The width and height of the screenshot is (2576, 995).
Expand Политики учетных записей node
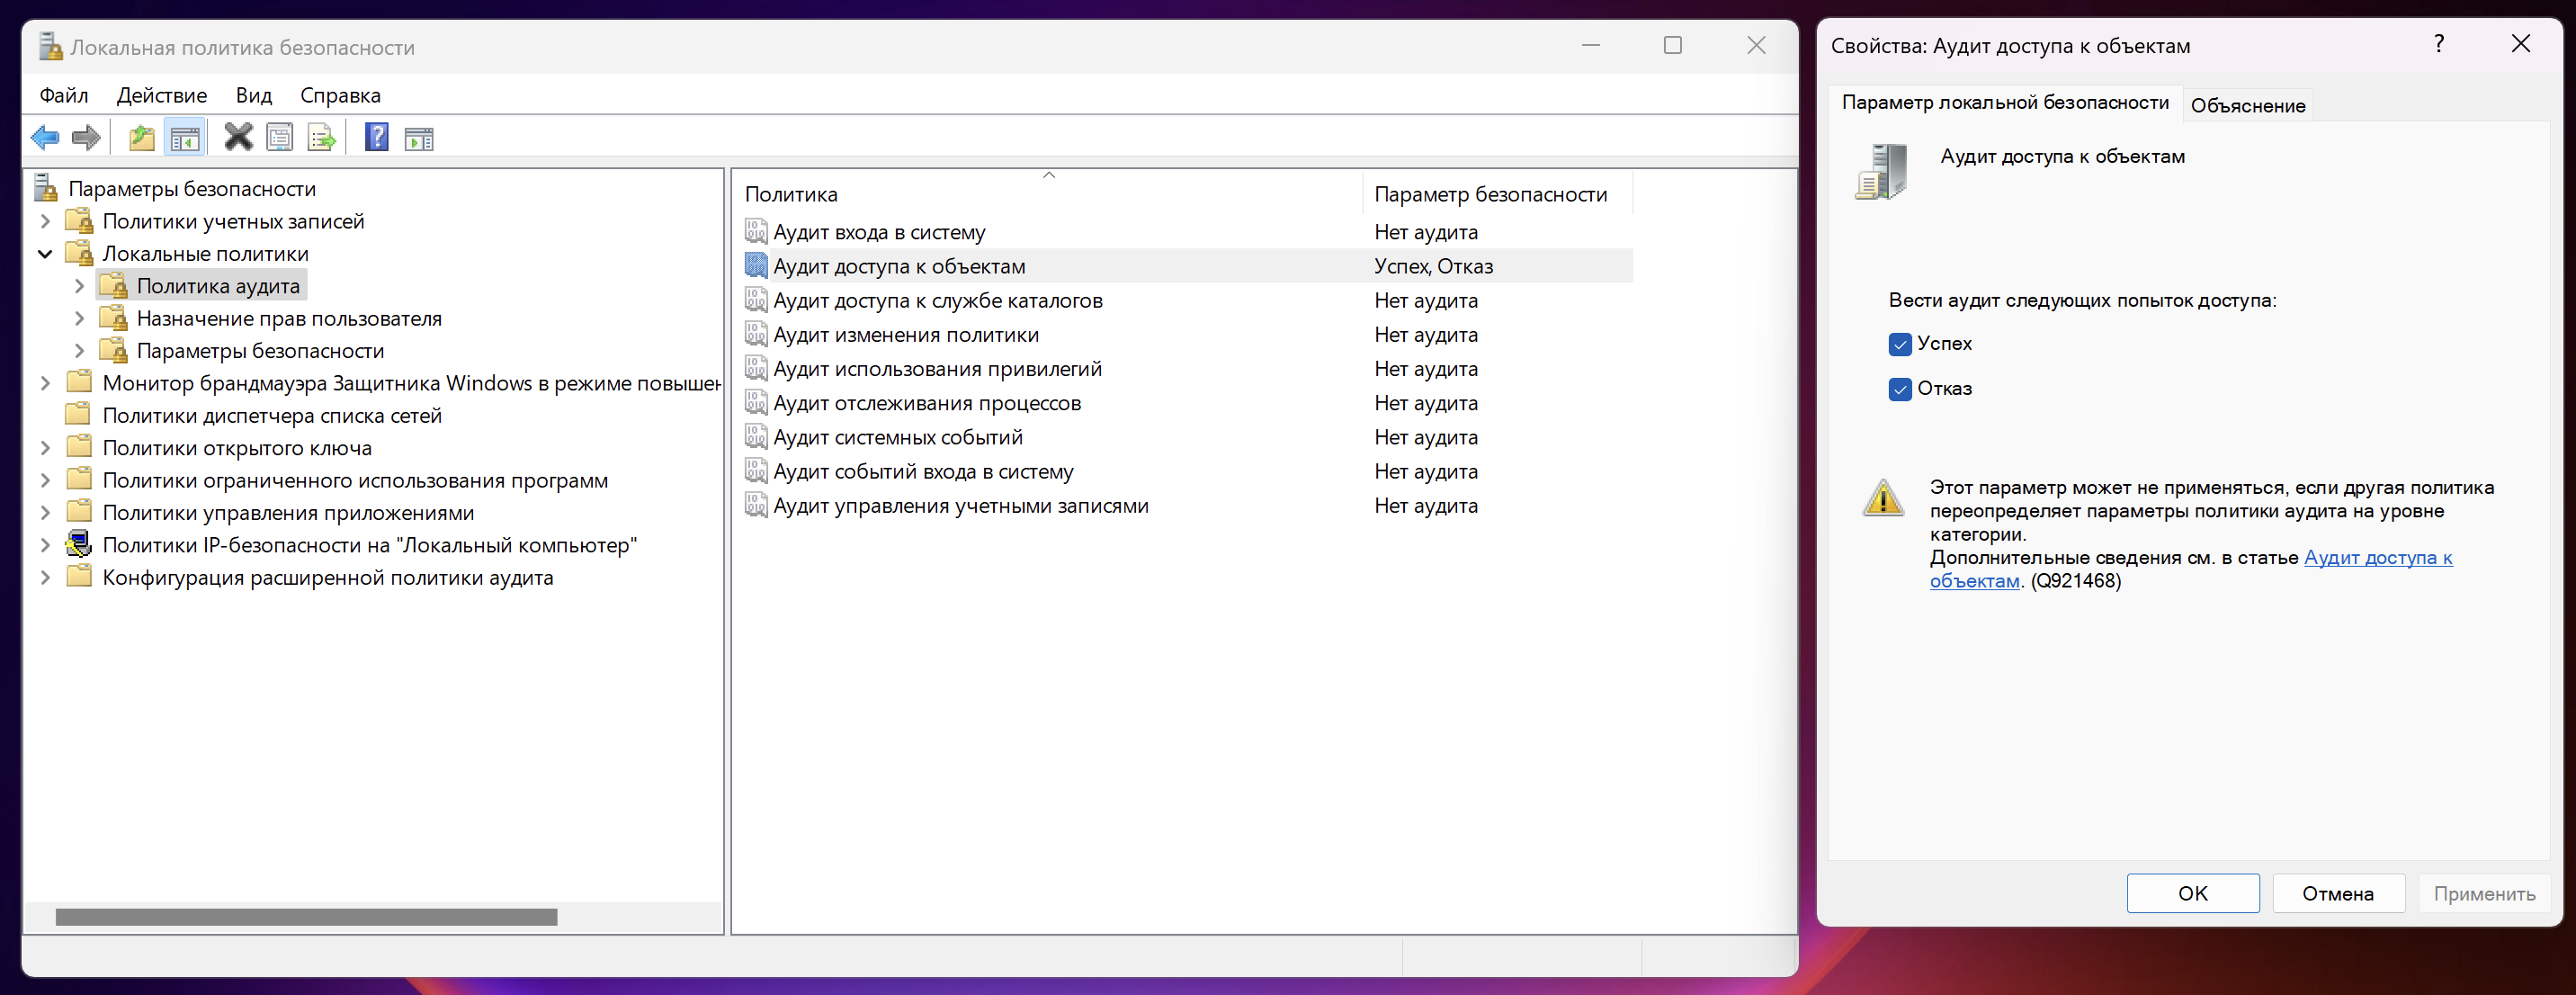tap(45, 221)
